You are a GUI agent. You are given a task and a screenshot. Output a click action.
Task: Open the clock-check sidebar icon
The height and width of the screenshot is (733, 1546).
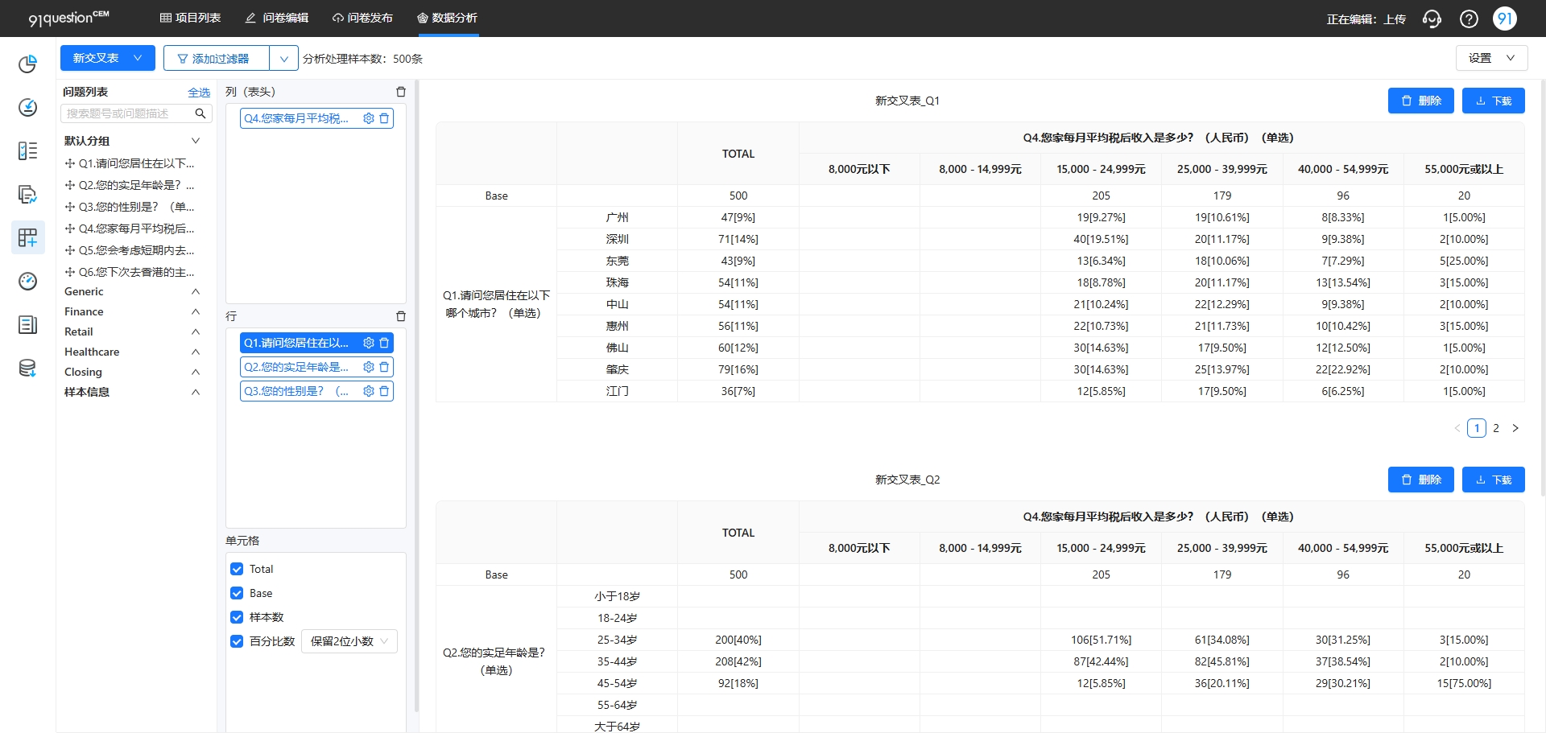pos(27,107)
